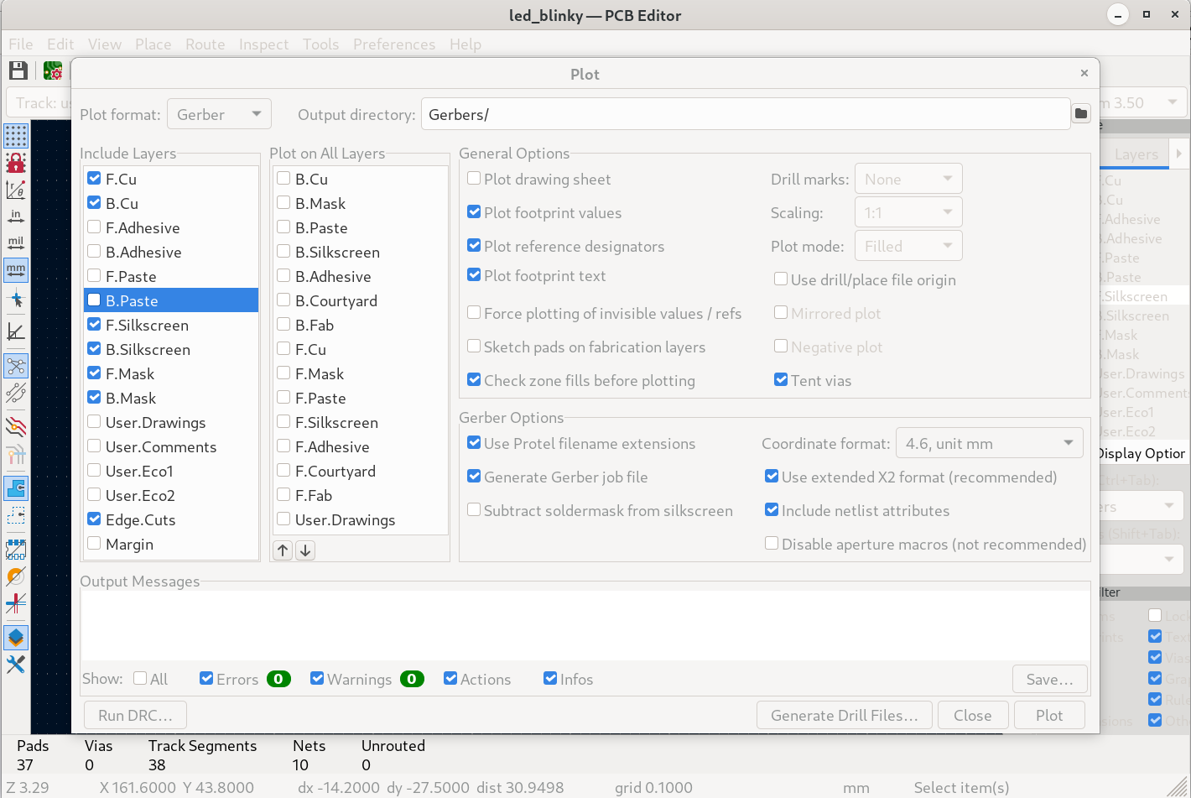This screenshot has width=1191, height=798.
Task: Click the Output directory text field
Action: click(x=745, y=114)
